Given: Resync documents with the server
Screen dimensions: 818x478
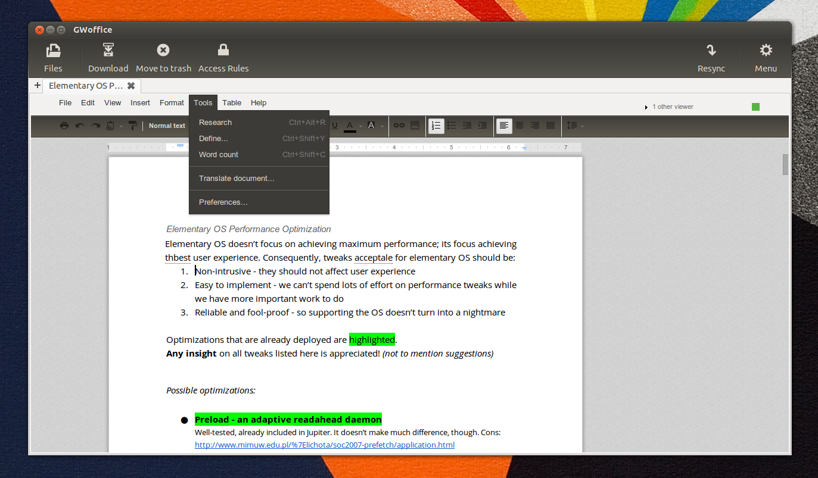Looking at the screenshot, I should click(x=711, y=58).
